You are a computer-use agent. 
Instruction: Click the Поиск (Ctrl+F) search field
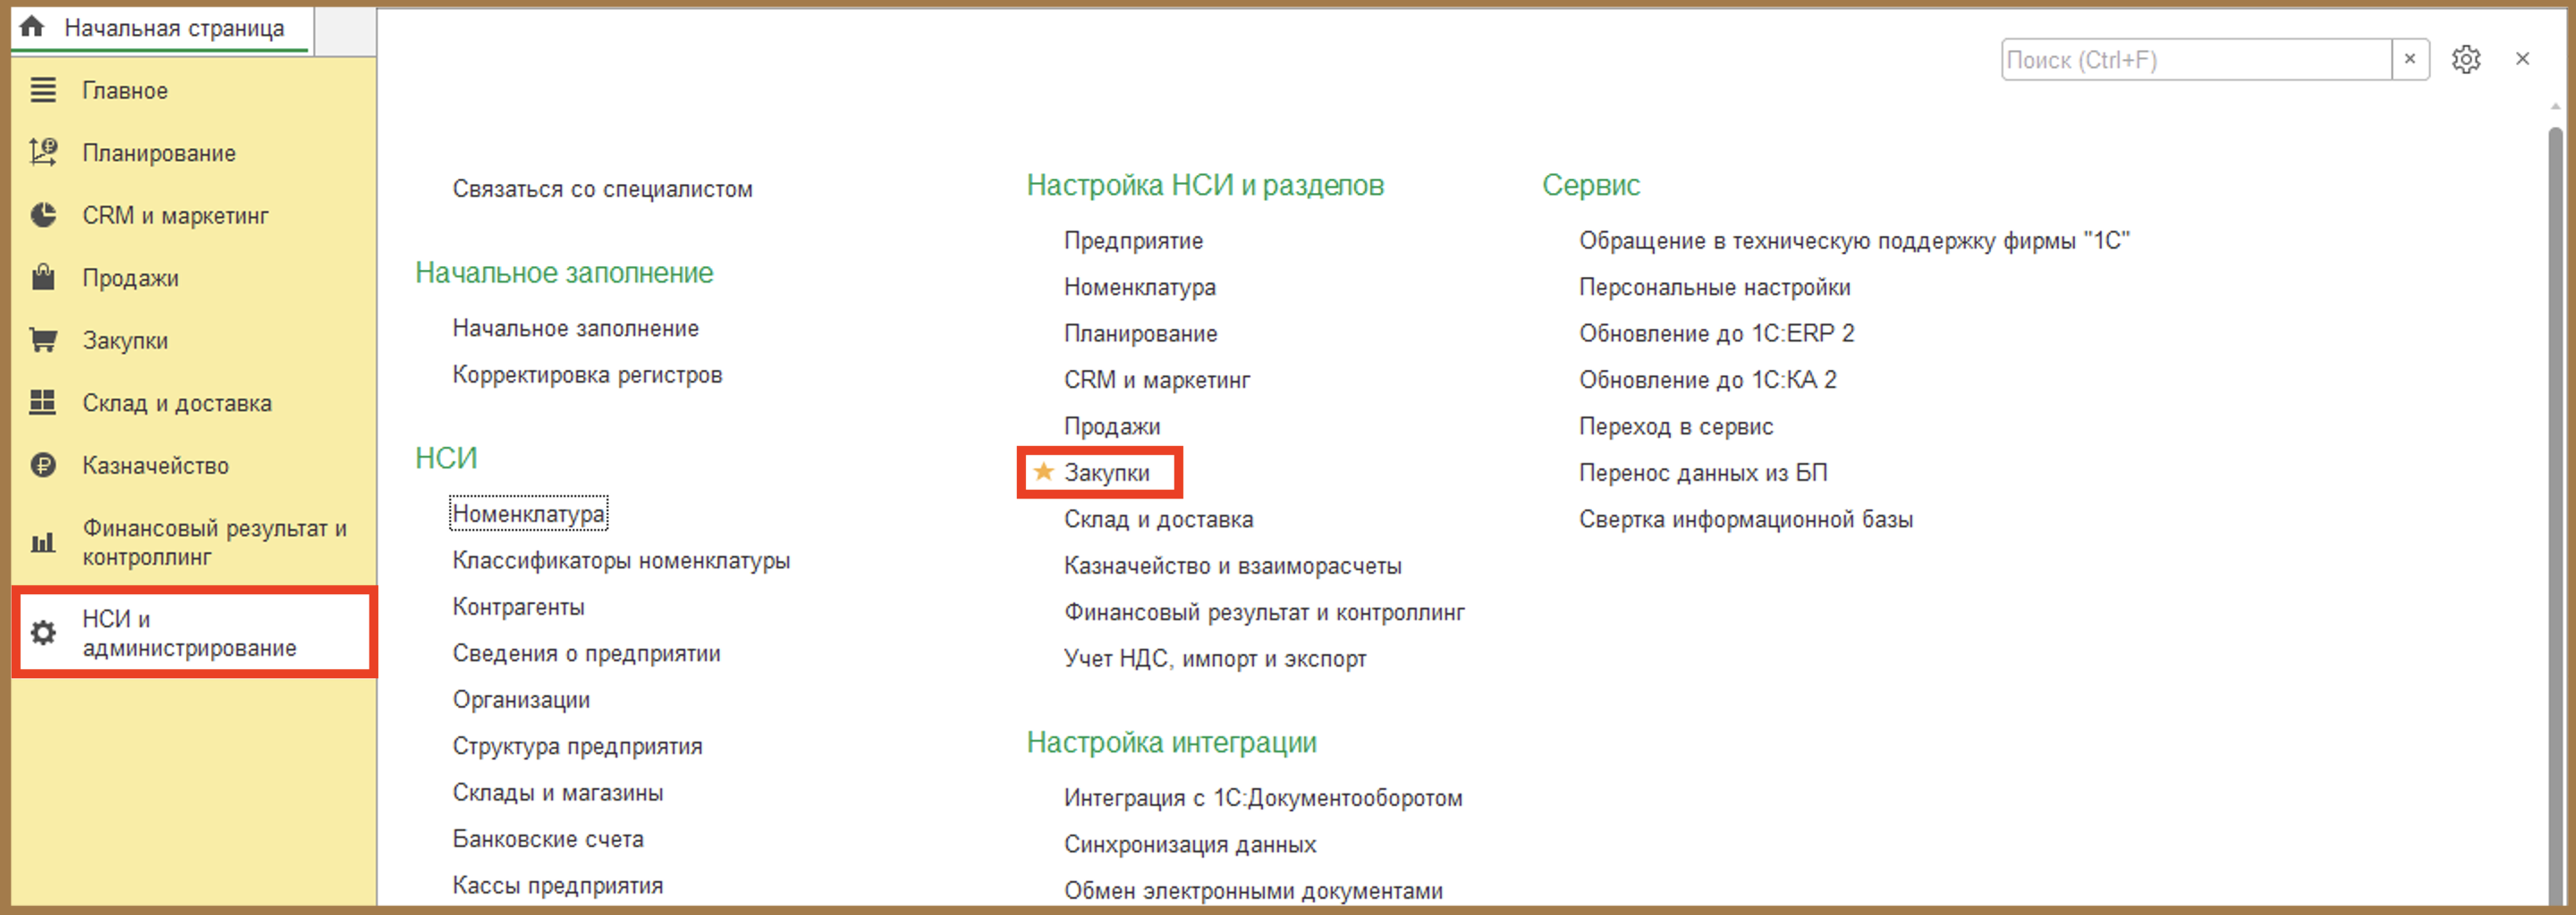click(x=2196, y=60)
